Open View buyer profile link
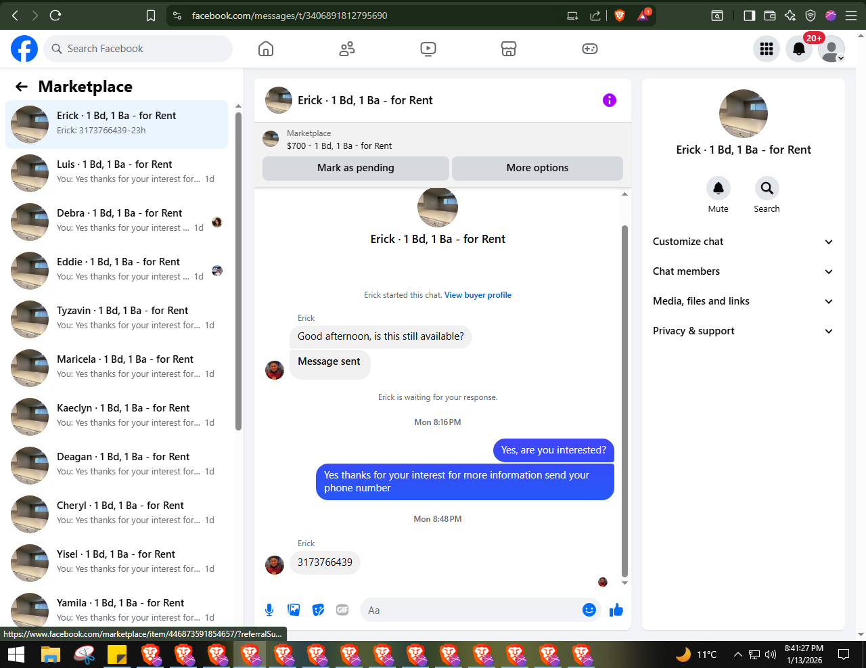The width and height of the screenshot is (866, 668). coord(478,295)
